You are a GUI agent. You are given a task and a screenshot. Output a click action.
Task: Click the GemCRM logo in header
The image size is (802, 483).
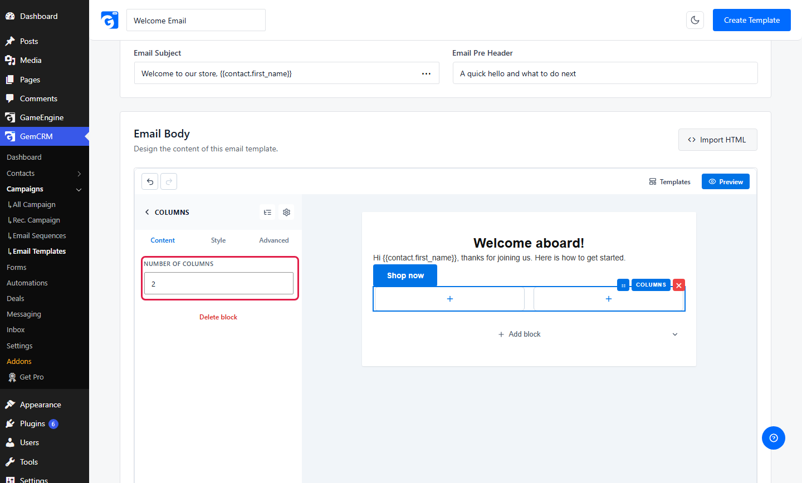click(110, 20)
